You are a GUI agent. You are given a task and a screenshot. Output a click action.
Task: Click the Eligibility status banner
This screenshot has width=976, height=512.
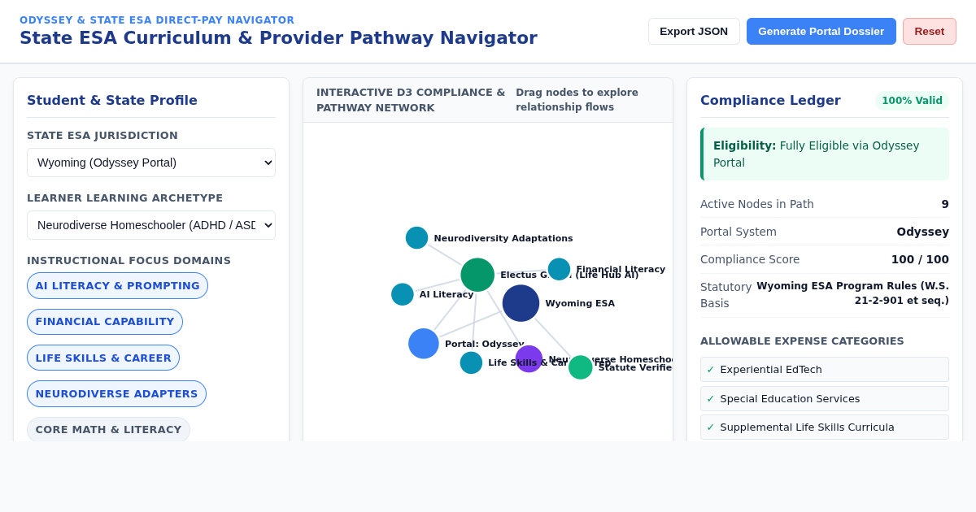click(x=825, y=154)
